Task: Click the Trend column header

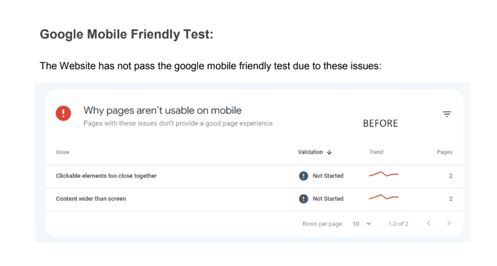Action: (376, 152)
